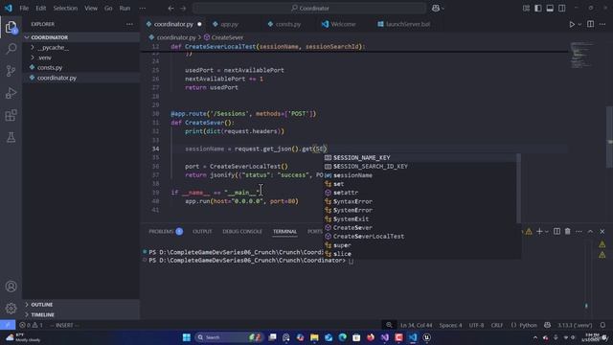Run the Python file with play button
Image resolution: width=613 pixels, height=345 pixels.
coord(572,24)
